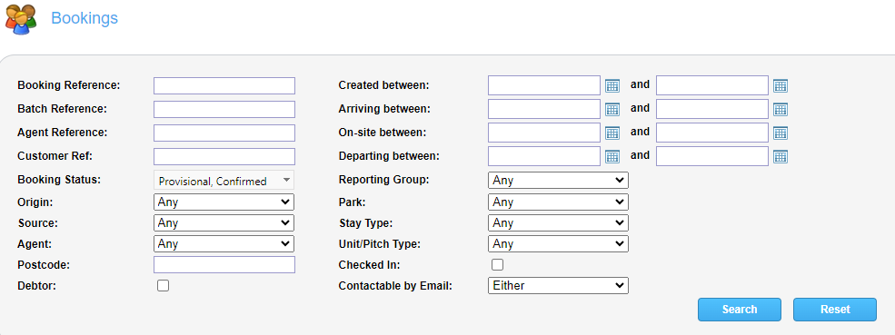Viewport: 895px width, 335px height.
Task: Select the Park dropdown
Action: (558, 202)
